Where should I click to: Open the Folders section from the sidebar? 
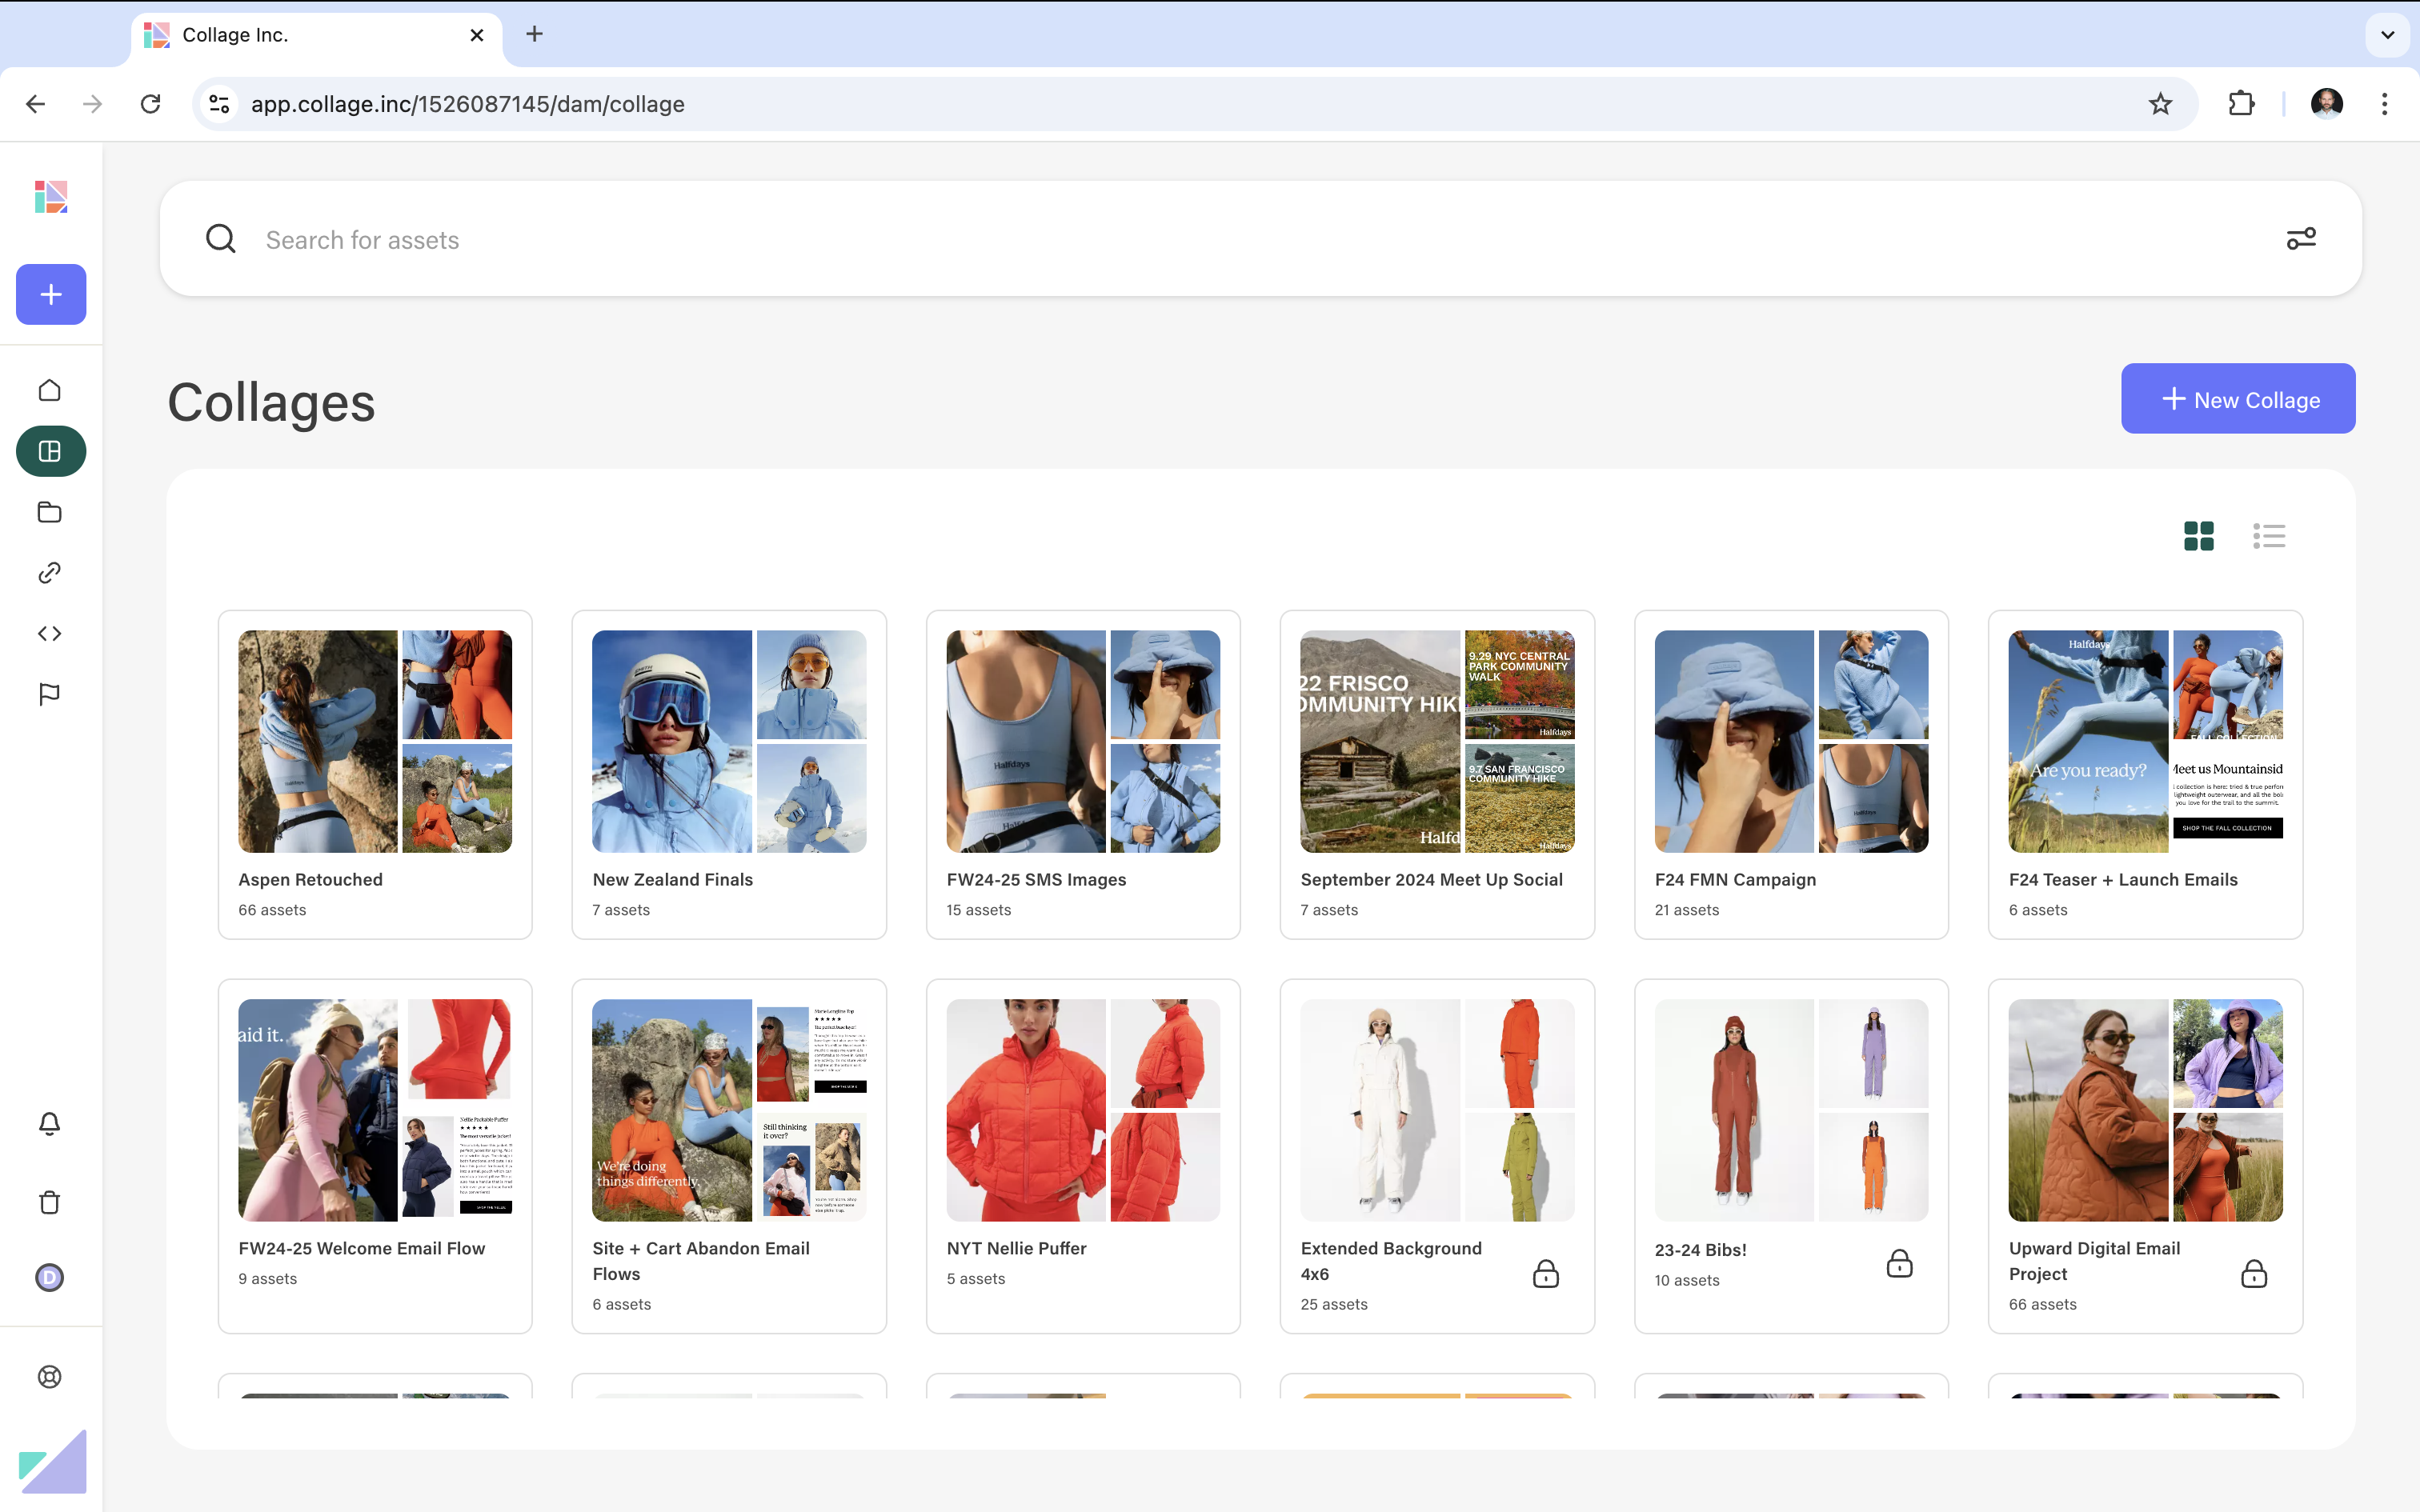coord(49,512)
